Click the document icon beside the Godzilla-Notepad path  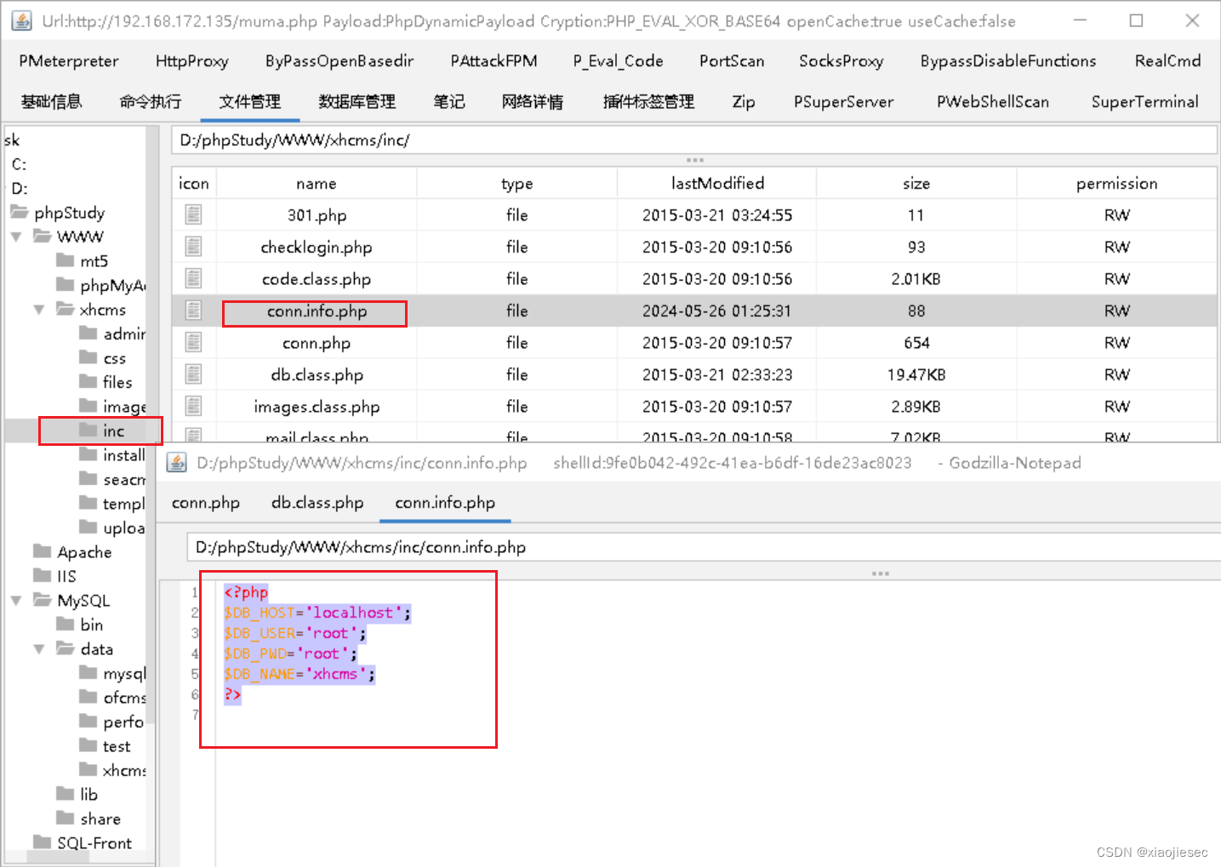176,462
